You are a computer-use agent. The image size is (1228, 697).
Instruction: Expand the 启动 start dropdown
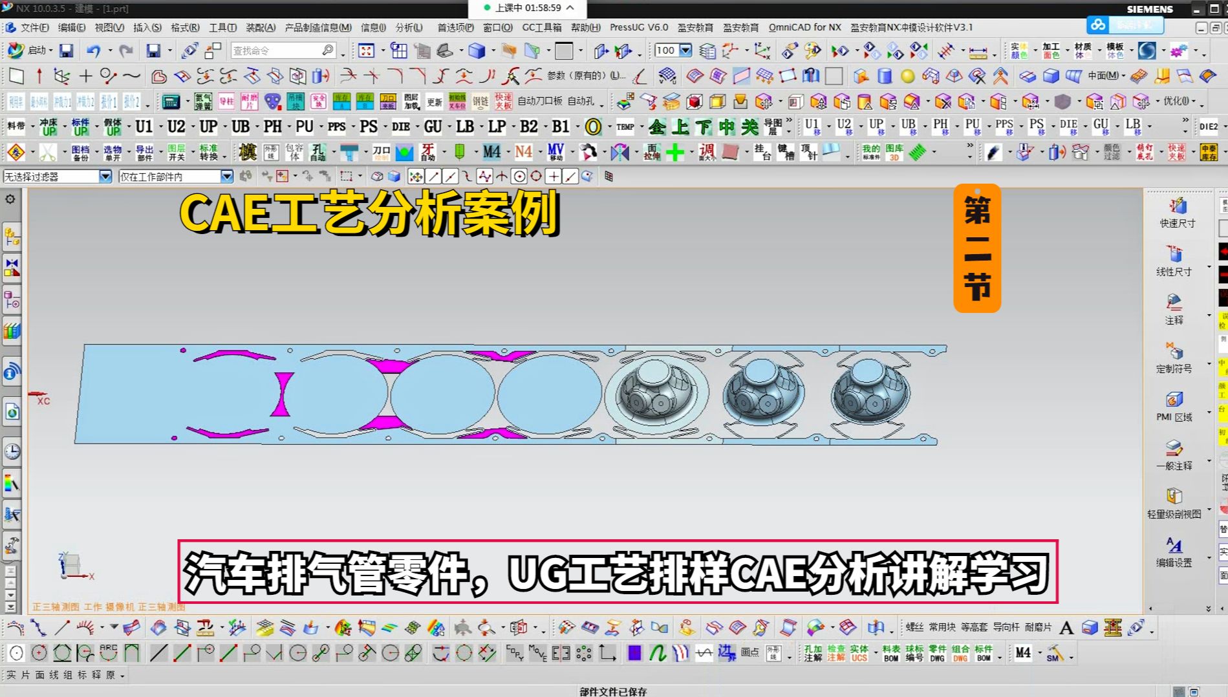click(52, 50)
